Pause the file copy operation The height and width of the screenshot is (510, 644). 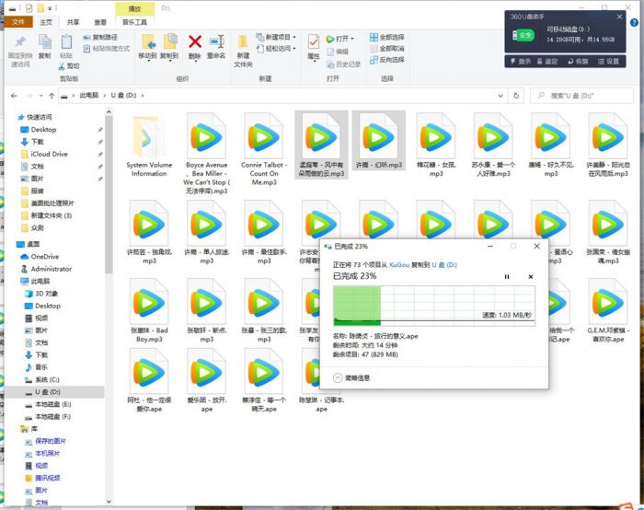507,276
